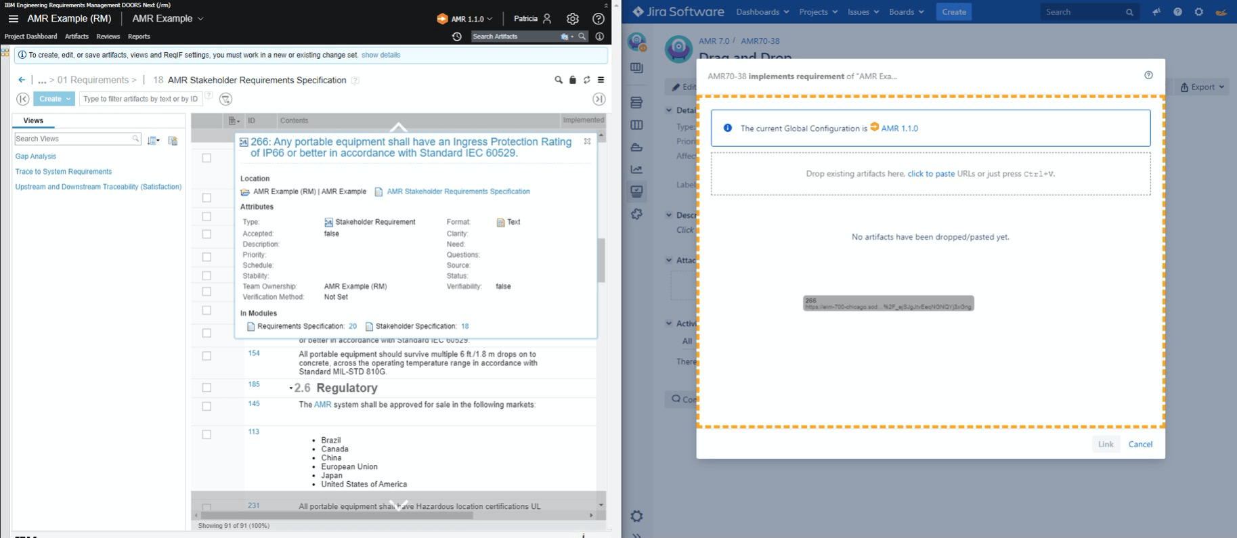
Task: Click the Jira sidebar backlog icon
Action: (x=636, y=103)
